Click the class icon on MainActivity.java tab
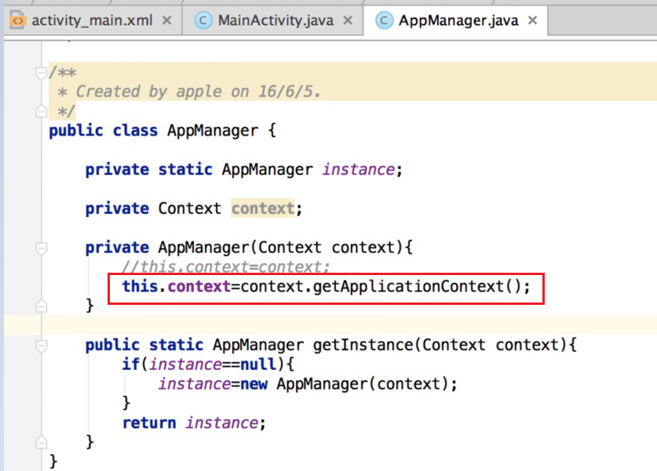657x471 pixels. click(203, 20)
